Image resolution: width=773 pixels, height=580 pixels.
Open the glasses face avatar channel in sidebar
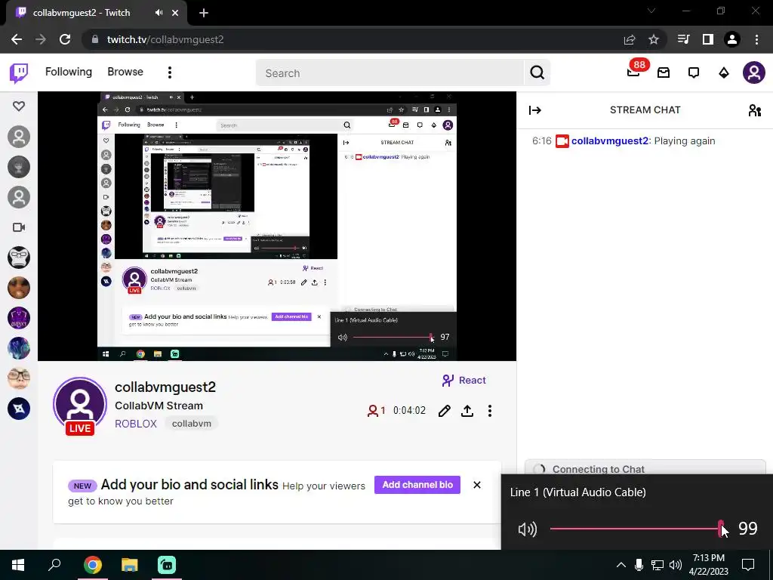click(x=19, y=378)
